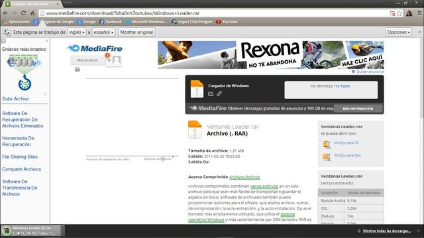Click the share icon under Cargador de Windows
This screenshot has height=238, width=424.
211,94
